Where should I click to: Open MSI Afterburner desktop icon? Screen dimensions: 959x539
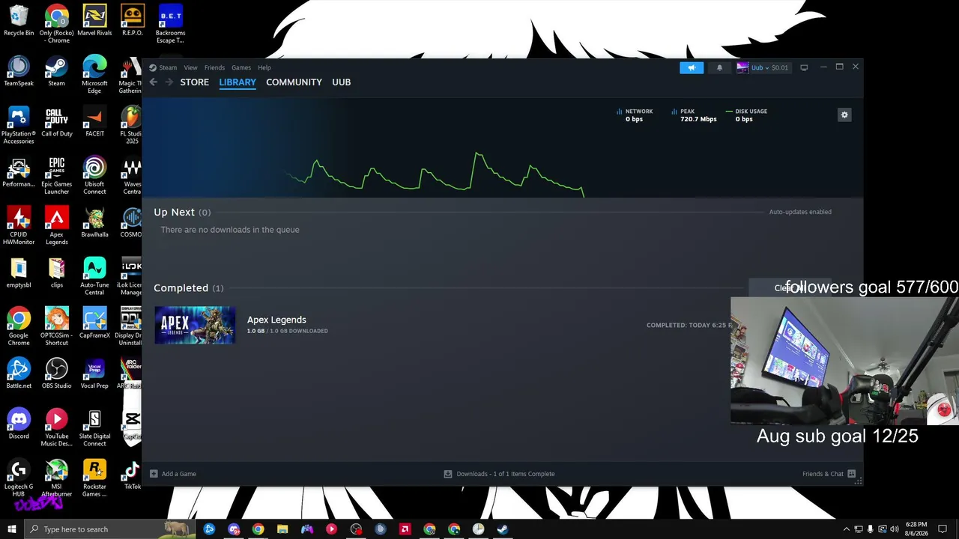(x=56, y=478)
